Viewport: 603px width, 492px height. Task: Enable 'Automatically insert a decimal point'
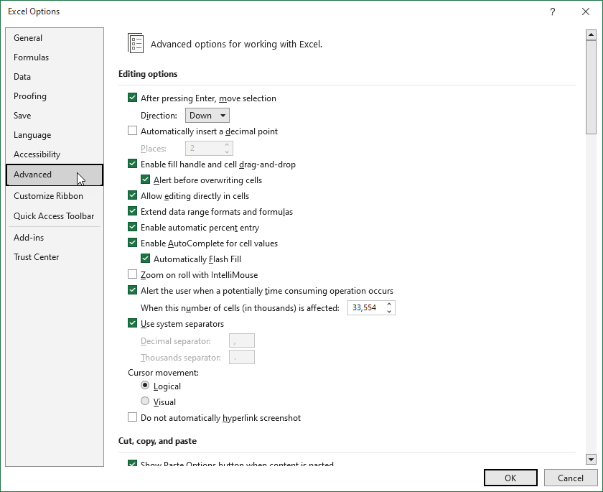point(132,130)
